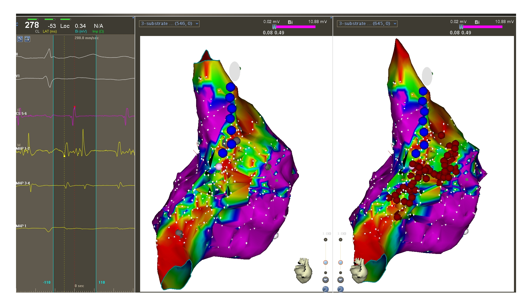Image resolution: width=530 pixels, height=307 pixels.
Task: Click the heart view icon on left map
Action: pyautogui.click(x=325, y=280)
